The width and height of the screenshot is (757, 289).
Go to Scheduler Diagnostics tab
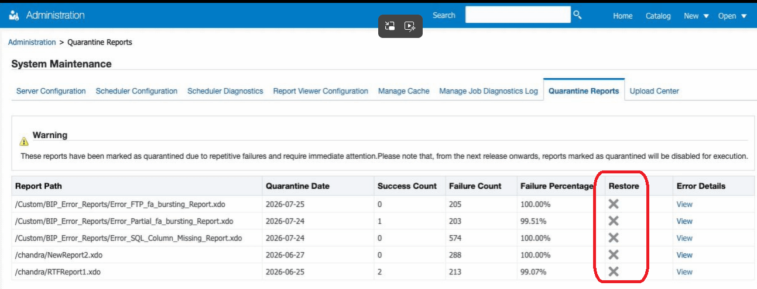[225, 91]
